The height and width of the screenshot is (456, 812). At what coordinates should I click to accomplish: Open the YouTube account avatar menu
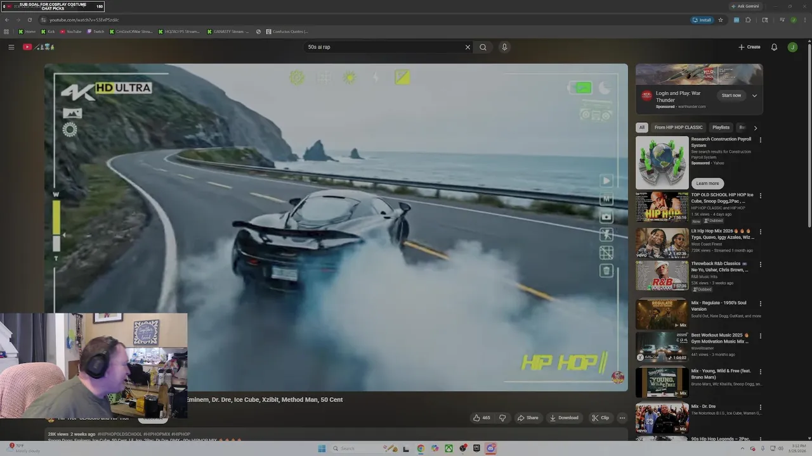792,47
